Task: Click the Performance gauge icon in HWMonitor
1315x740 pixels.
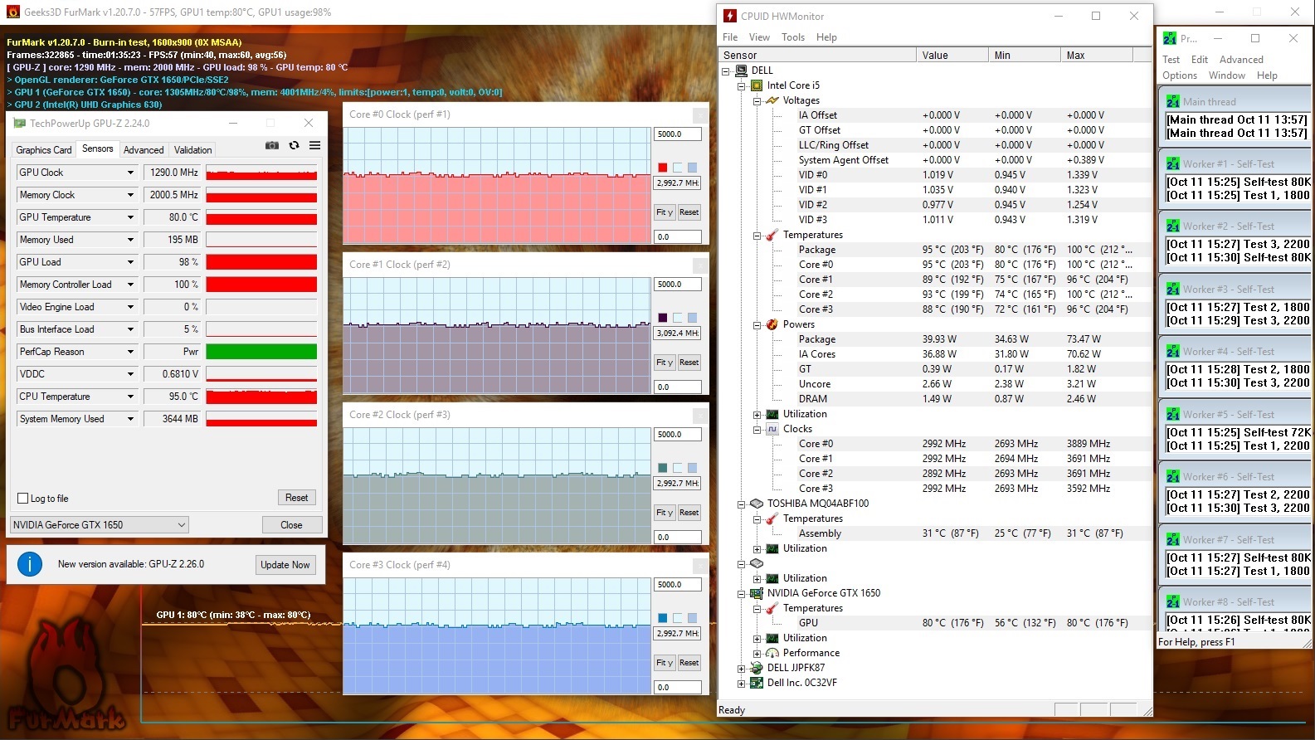Action: 772,653
